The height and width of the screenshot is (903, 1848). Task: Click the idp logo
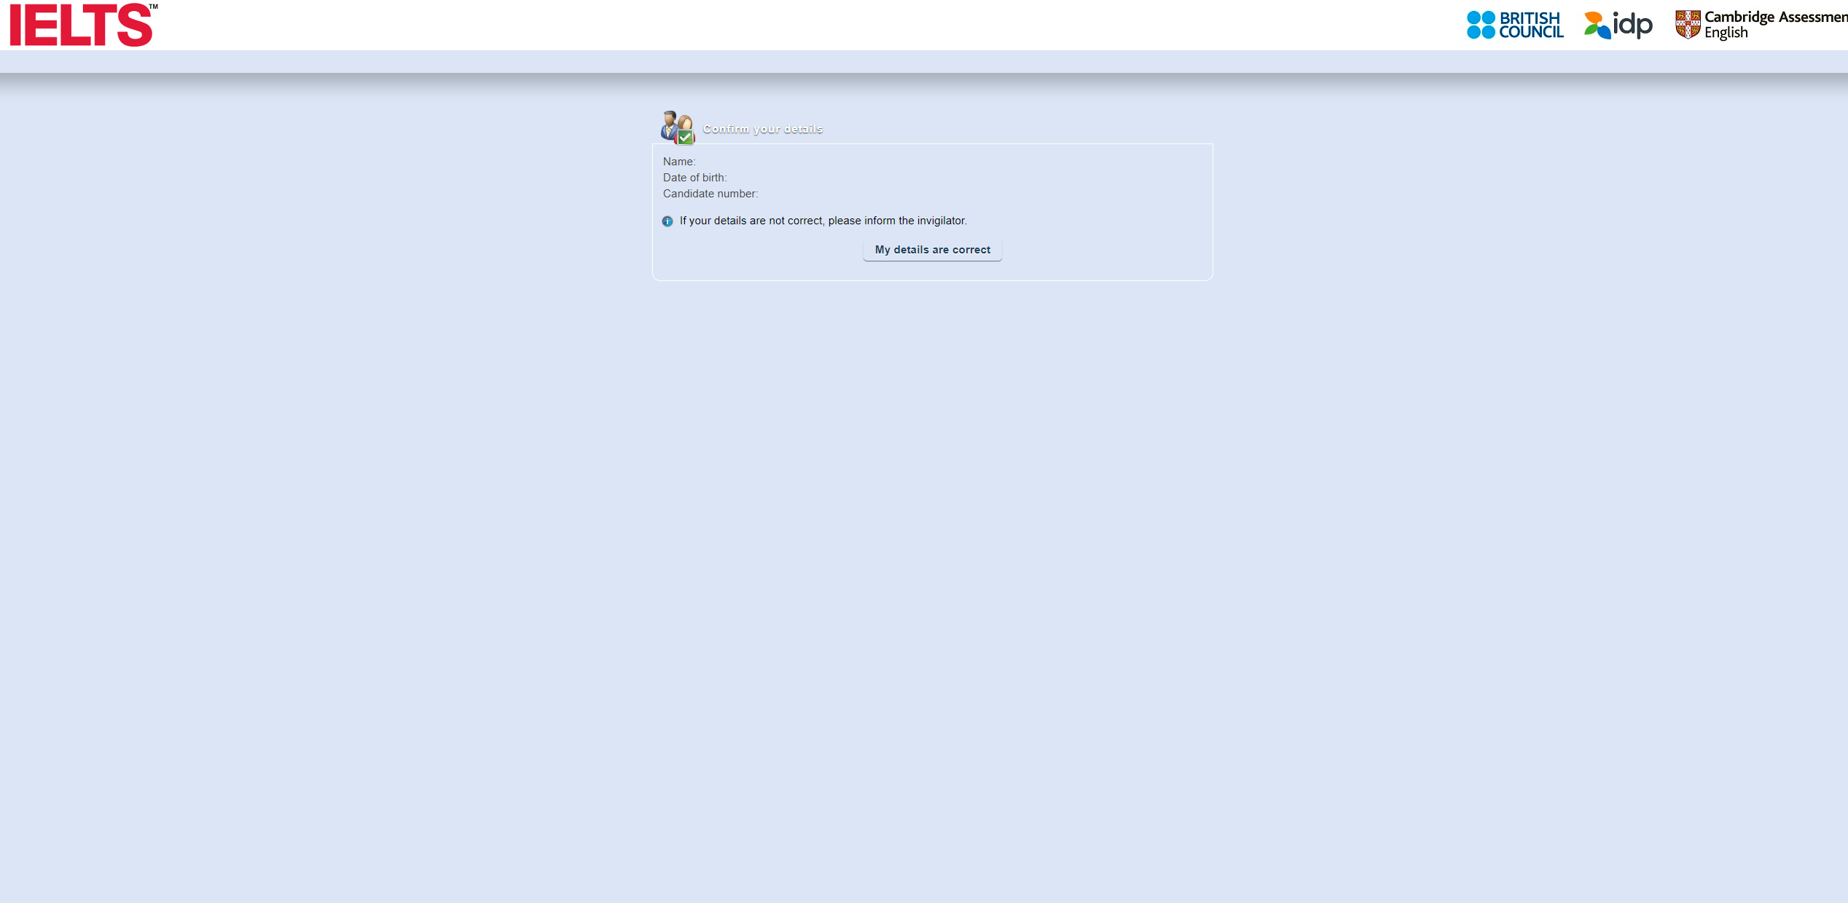[1618, 25]
